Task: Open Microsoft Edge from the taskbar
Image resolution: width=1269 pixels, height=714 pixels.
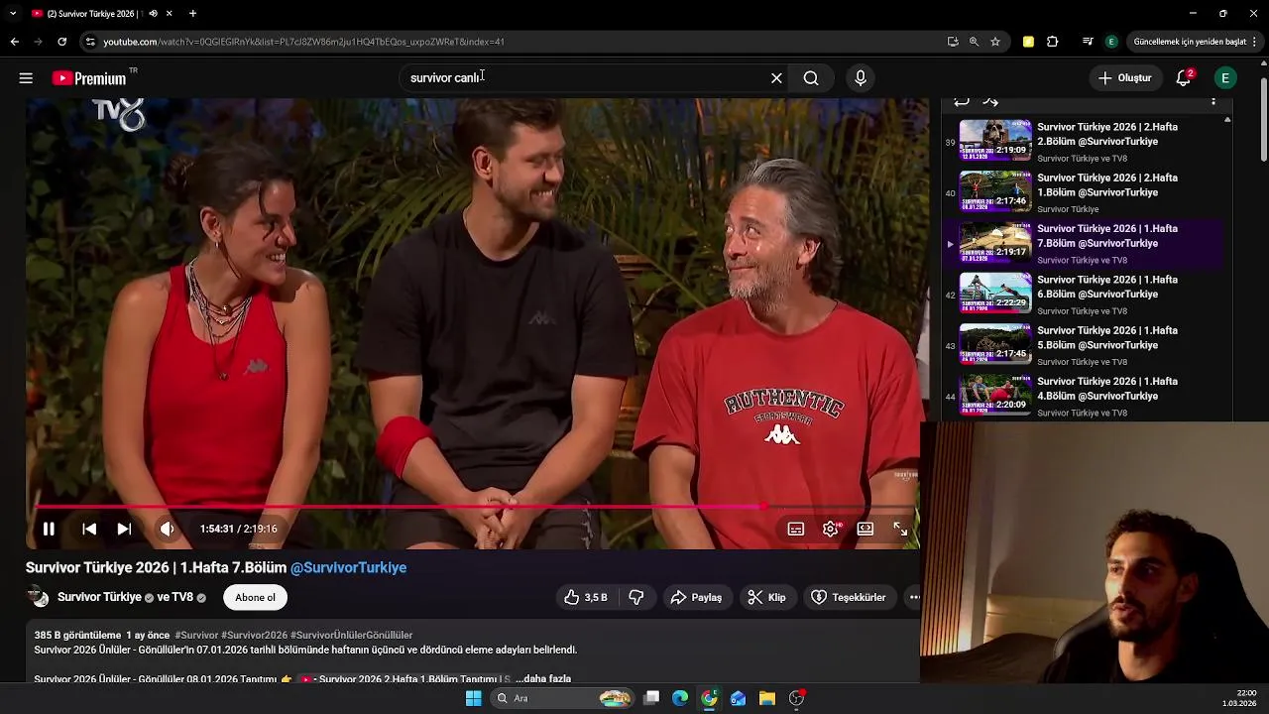Action: click(680, 698)
